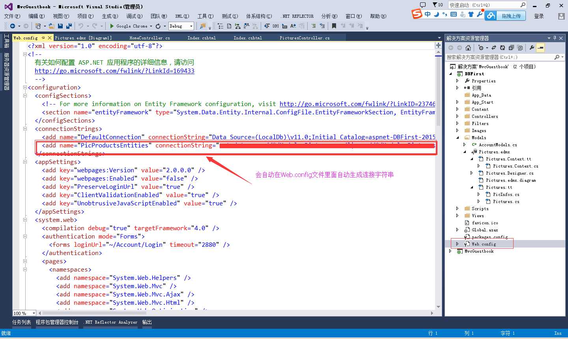
Task: Collapse All nodes in Solution Explorer
Action: tap(511, 48)
